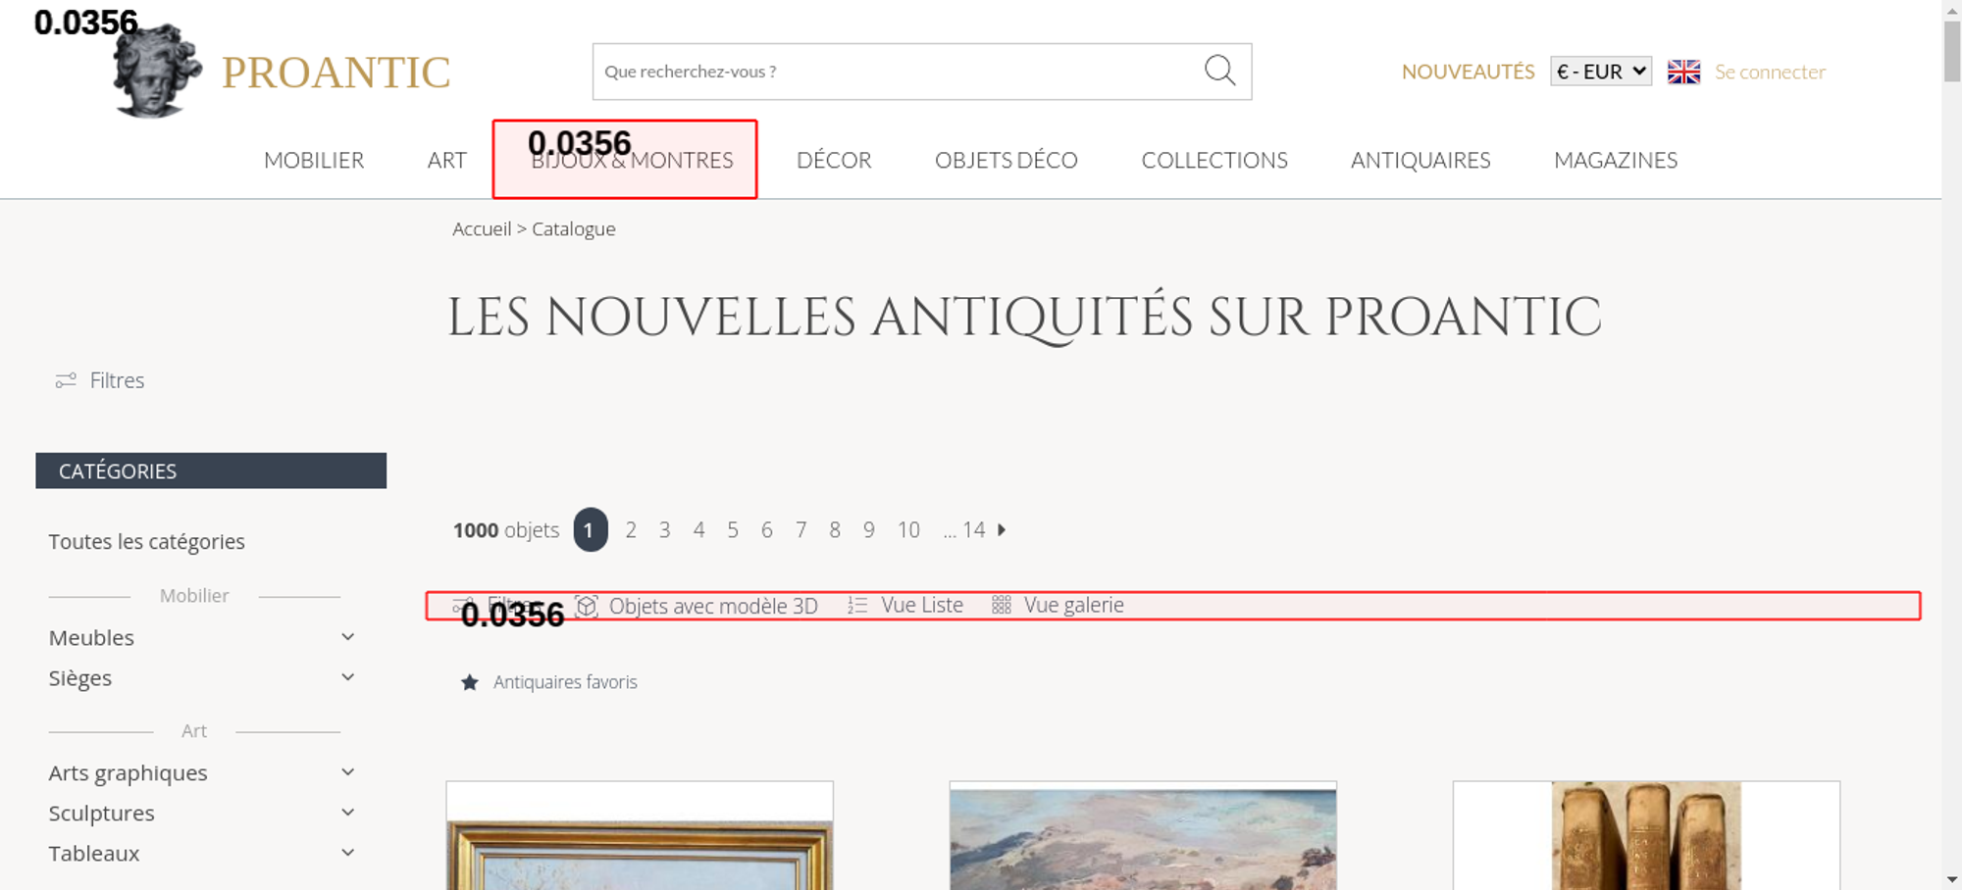This screenshot has height=890, width=1962.
Task: Open the currency € - EUR dropdown
Action: [x=1601, y=72]
